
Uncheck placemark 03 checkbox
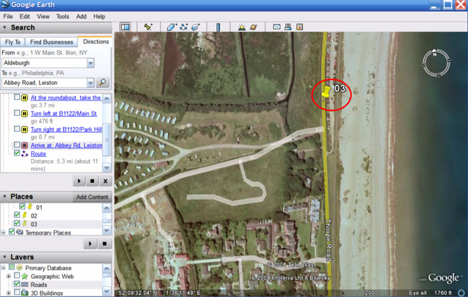tap(17, 223)
